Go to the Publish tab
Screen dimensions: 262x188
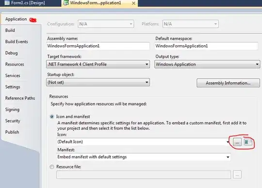coord(12,132)
